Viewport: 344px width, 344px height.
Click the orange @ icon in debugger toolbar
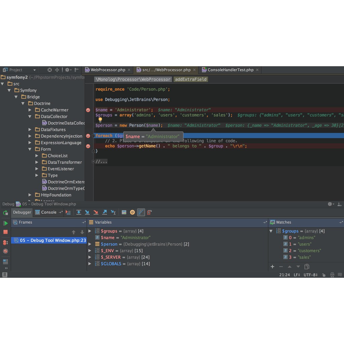click(132, 212)
